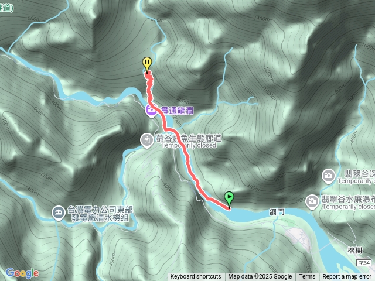Screen dimensions: 375x281
Task: Click the Google logo
Action: pyautogui.click(x=22, y=273)
